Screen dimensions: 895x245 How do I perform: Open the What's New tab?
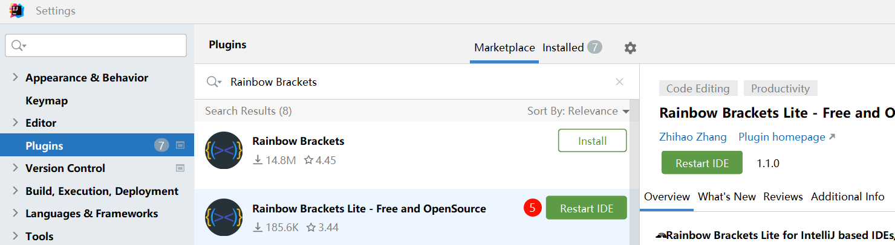[726, 197]
